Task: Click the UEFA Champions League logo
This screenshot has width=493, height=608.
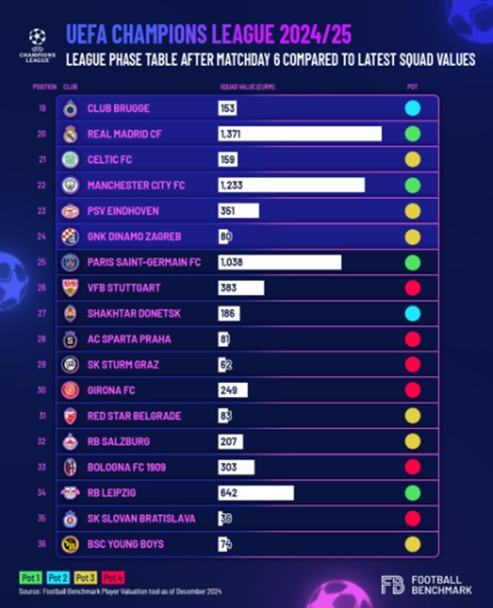Action: click(x=37, y=46)
